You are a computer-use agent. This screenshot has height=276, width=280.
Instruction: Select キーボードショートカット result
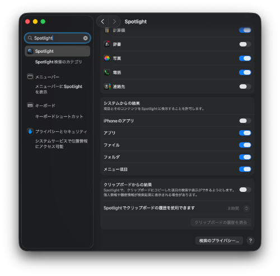click(x=59, y=117)
